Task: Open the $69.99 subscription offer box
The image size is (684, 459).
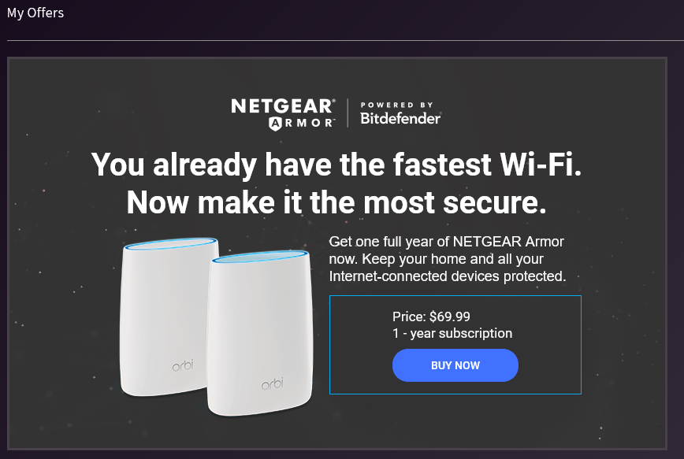Action: click(x=455, y=345)
